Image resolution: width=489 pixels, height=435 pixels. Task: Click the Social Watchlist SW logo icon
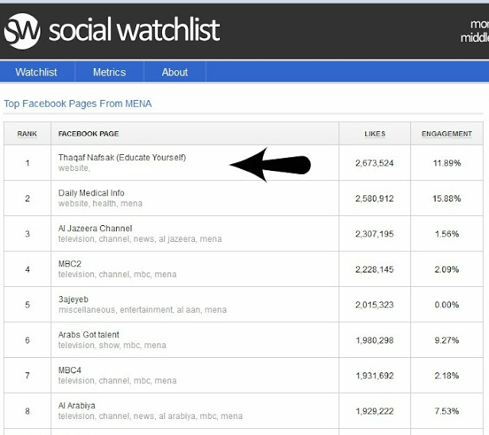point(22,31)
